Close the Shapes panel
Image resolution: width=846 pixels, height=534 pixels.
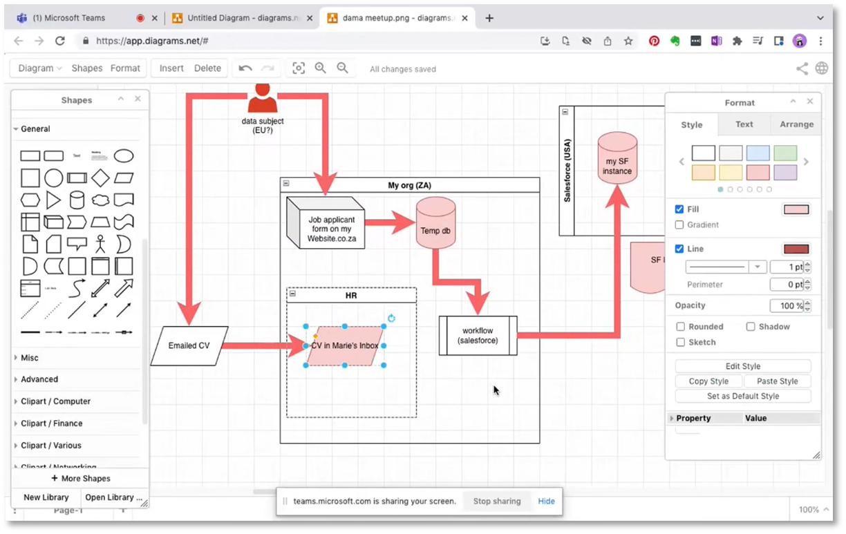(138, 99)
